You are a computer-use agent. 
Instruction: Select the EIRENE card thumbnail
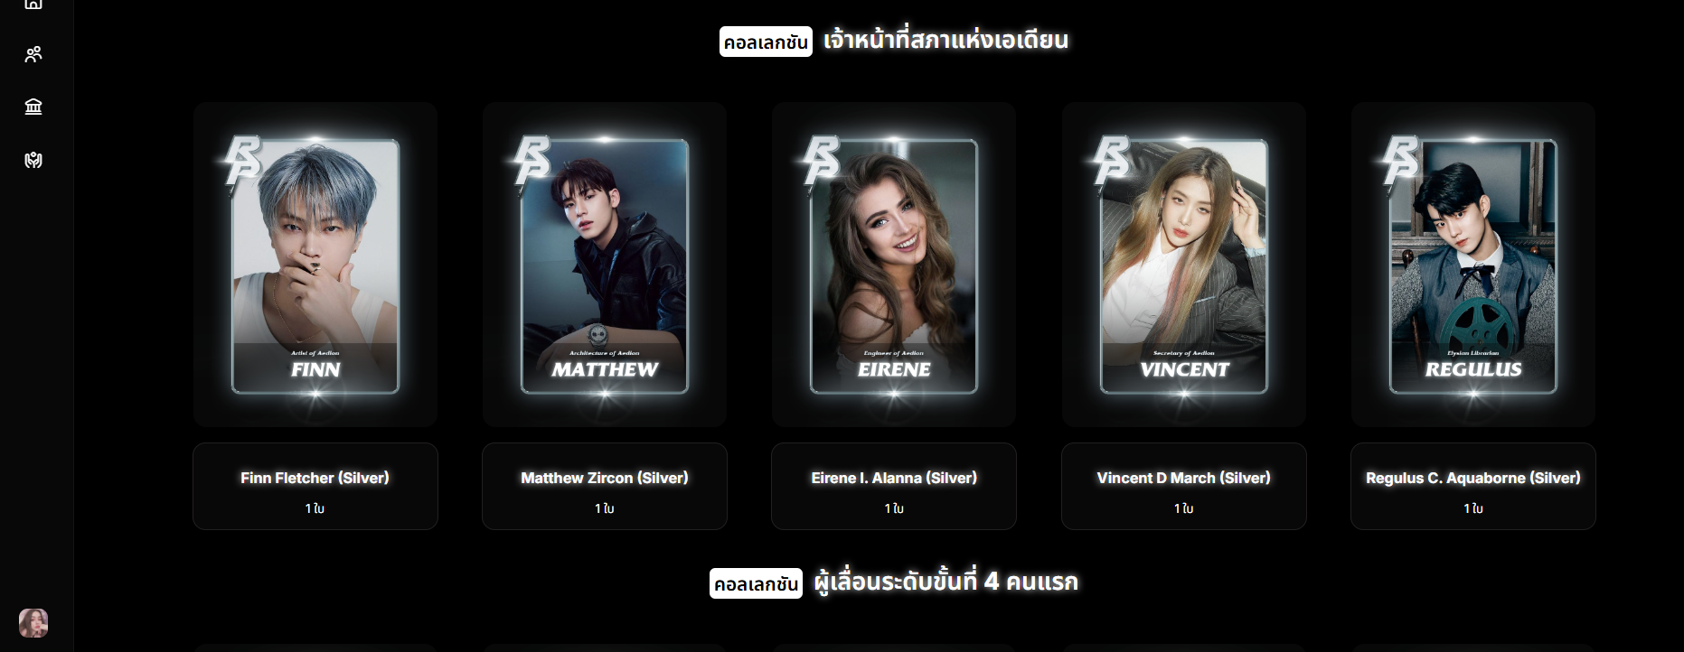[x=894, y=266]
